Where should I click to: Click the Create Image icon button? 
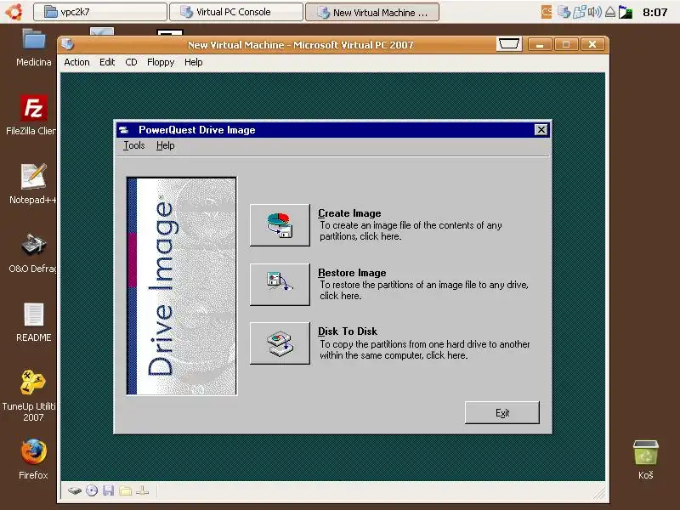click(280, 225)
